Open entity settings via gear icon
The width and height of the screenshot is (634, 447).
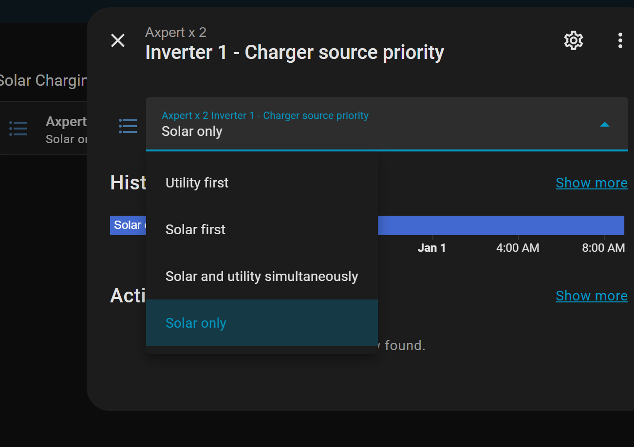[573, 40]
